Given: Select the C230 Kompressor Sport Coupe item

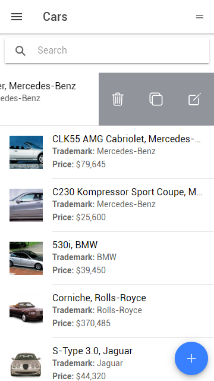Looking at the screenshot, I should point(107,205).
